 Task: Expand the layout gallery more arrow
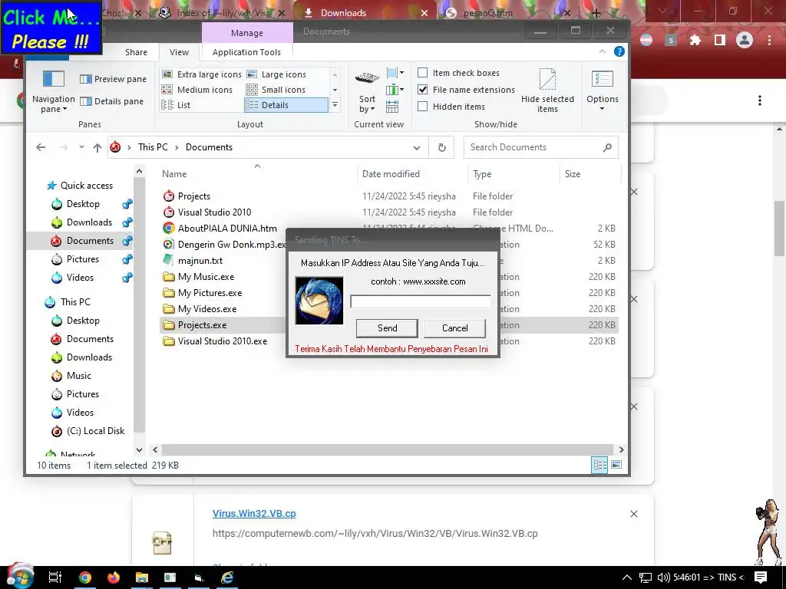pos(335,104)
